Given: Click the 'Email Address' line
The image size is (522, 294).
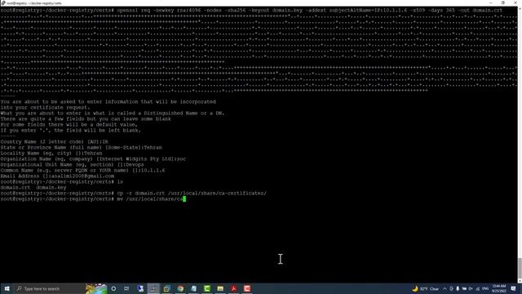Looking at the screenshot, I should click(57, 176).
